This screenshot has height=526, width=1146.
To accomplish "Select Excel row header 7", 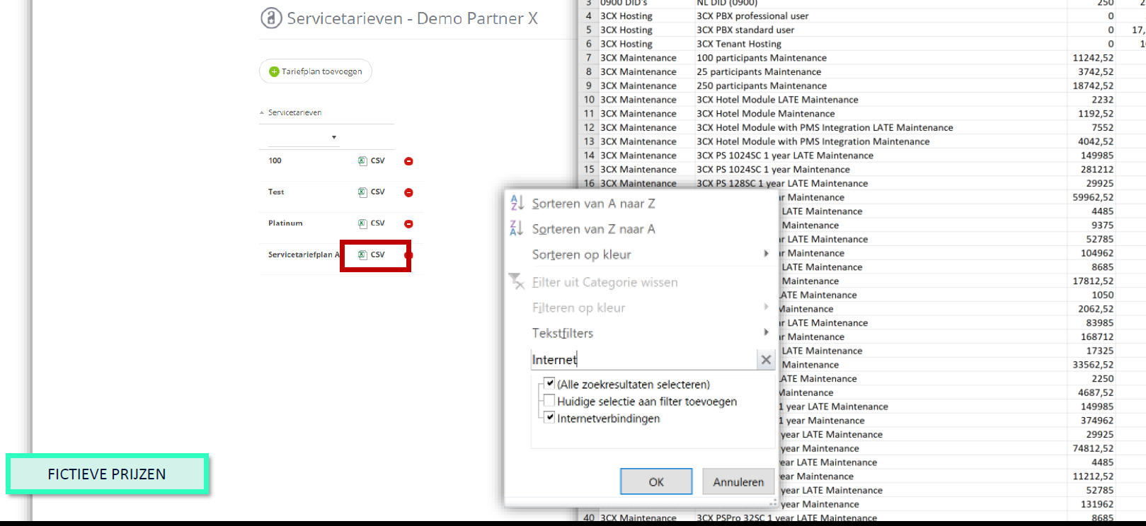I will tap(588, 58).
